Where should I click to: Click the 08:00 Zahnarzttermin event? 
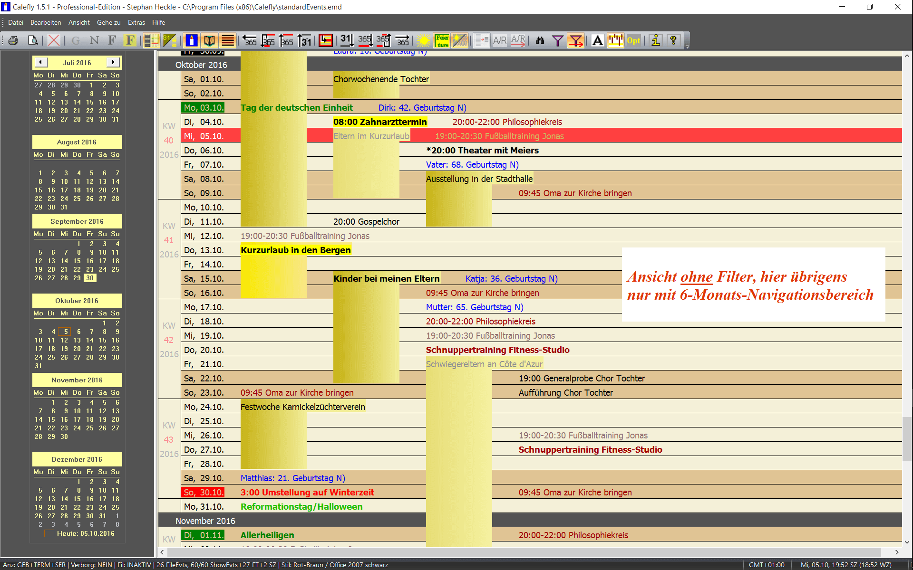click(380, 122)
